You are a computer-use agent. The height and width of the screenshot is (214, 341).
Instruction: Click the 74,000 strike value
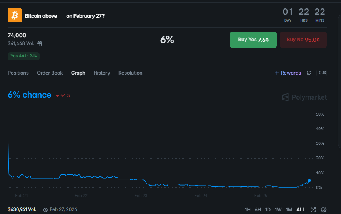click(x=17, y=35)
